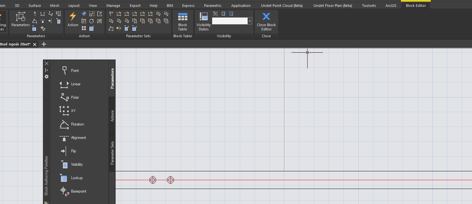Select the Scale action icon
Image resolution: width=472 pixels, height=204 pixels.
[x=92, y=14]
